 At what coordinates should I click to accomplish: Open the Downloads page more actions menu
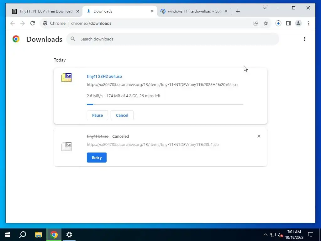coord(305,39)
